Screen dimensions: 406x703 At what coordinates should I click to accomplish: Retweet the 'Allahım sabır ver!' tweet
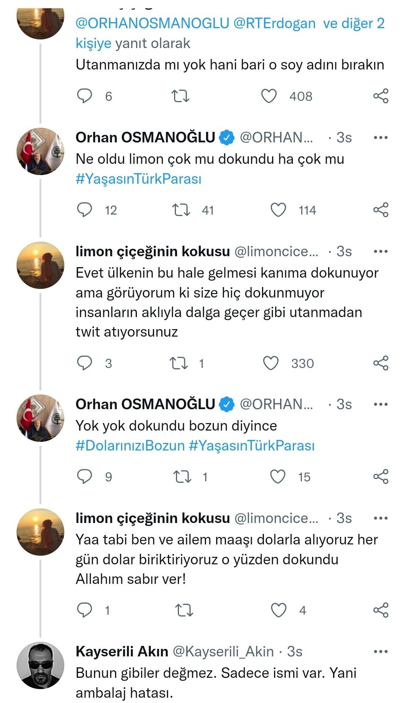[x=184, y=610]
